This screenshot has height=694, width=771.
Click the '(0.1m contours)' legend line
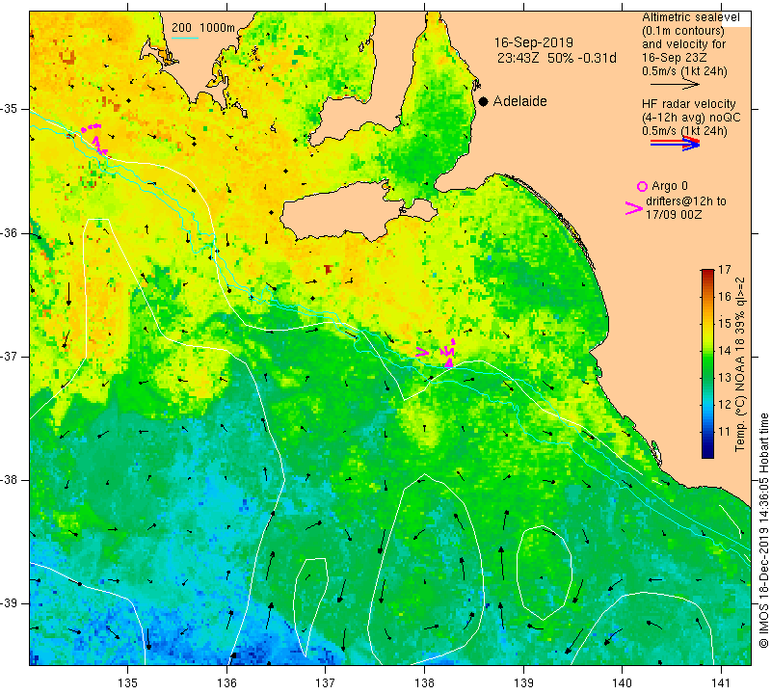683,31
